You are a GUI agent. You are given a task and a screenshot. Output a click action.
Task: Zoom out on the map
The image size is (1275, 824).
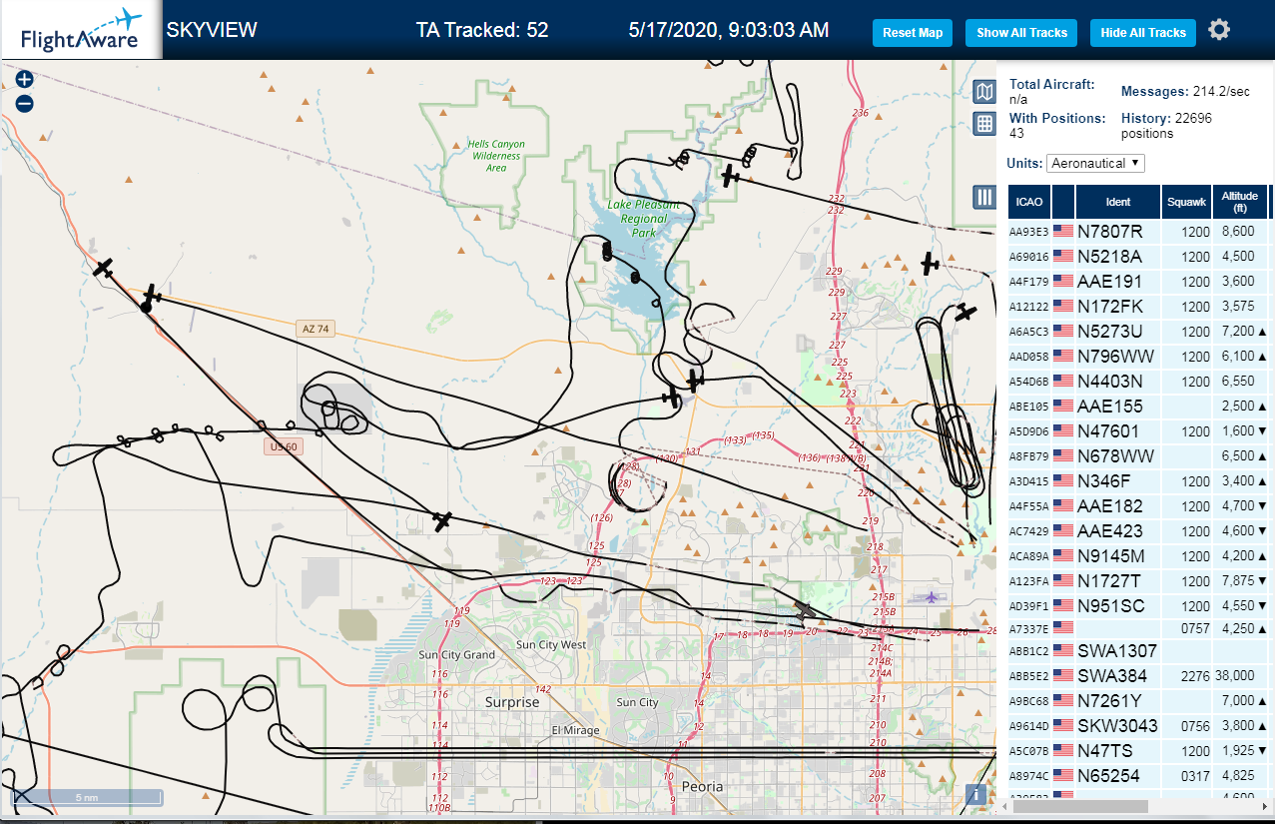click(x=25, y=103)
